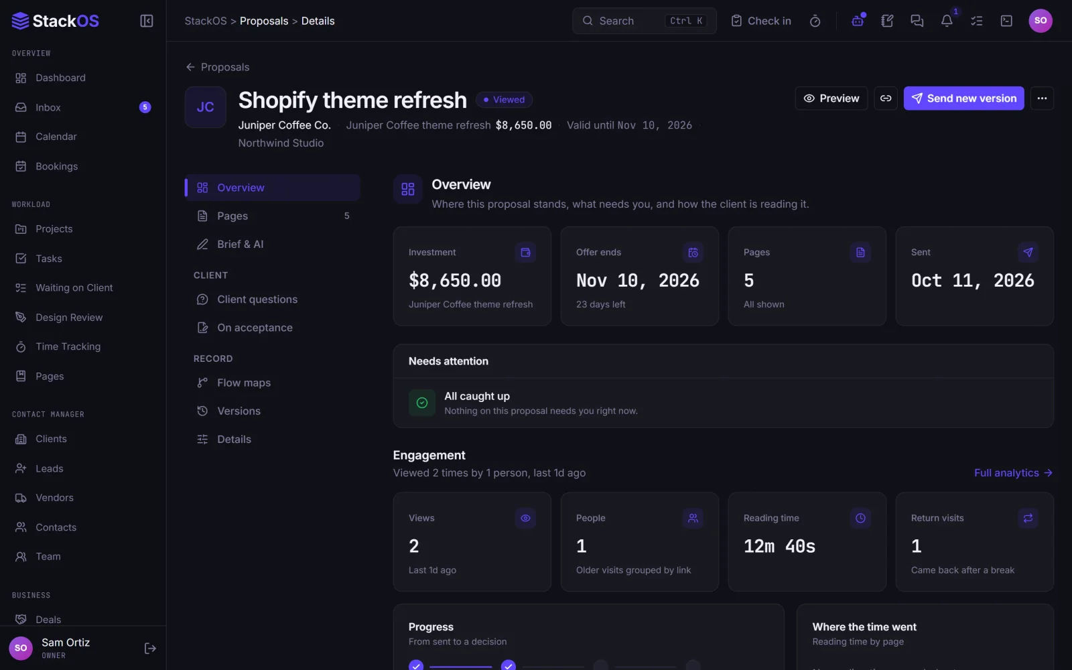Open Flow maps record
The image size is (1072, 670).
pos(273,383)
